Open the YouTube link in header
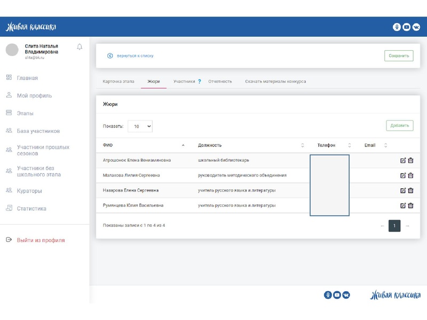 [406, 27]
